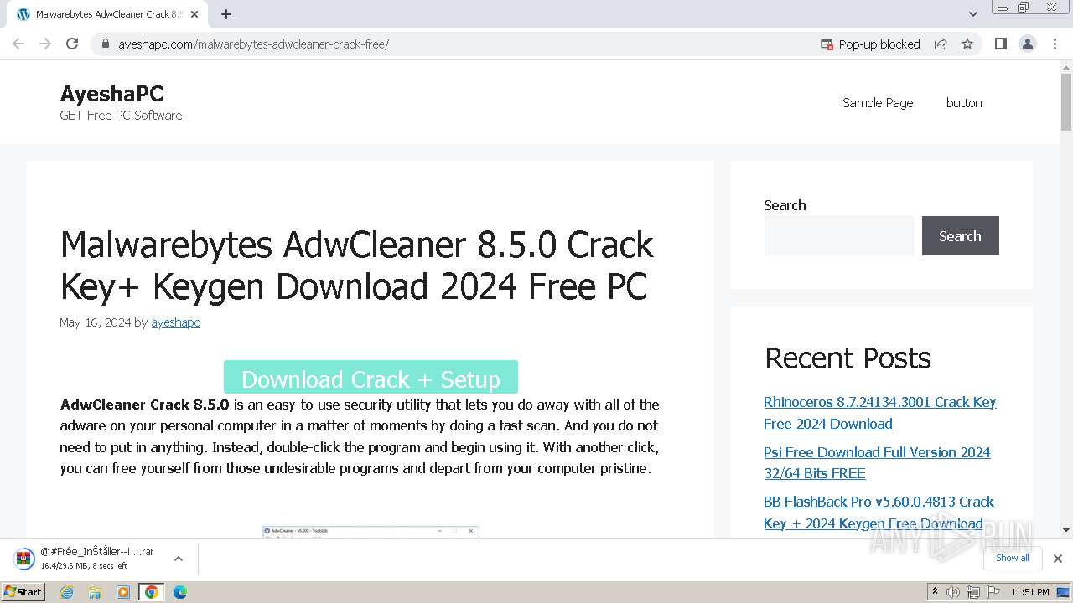The width and height of the screenshot is (1073, 603).
Task: Open File Explorer from the taskbar
Action: point(95,592)
